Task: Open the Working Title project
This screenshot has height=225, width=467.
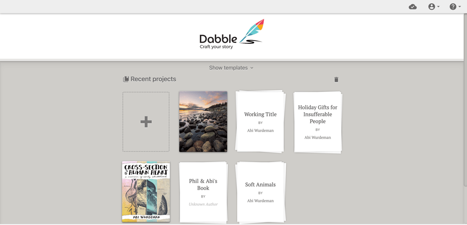Action: click(x=260, y=122)
